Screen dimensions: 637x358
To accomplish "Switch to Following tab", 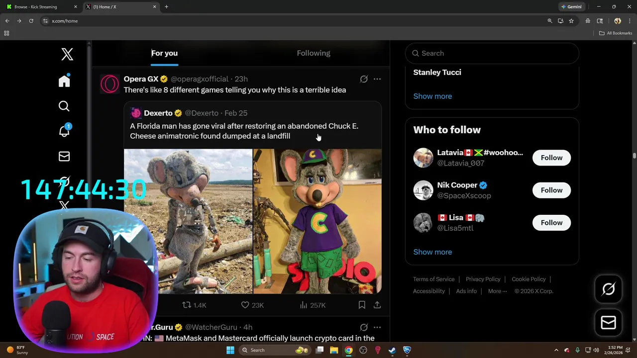I will (314, 53).
